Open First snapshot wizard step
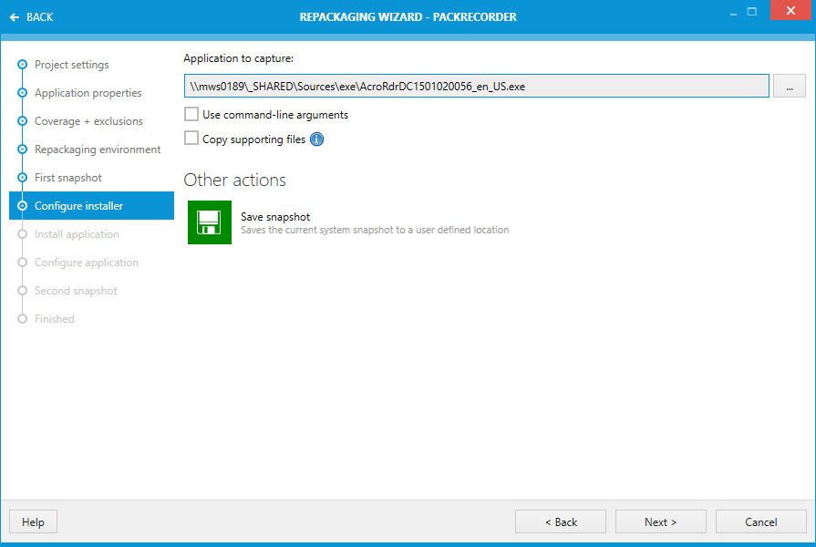 67,178
